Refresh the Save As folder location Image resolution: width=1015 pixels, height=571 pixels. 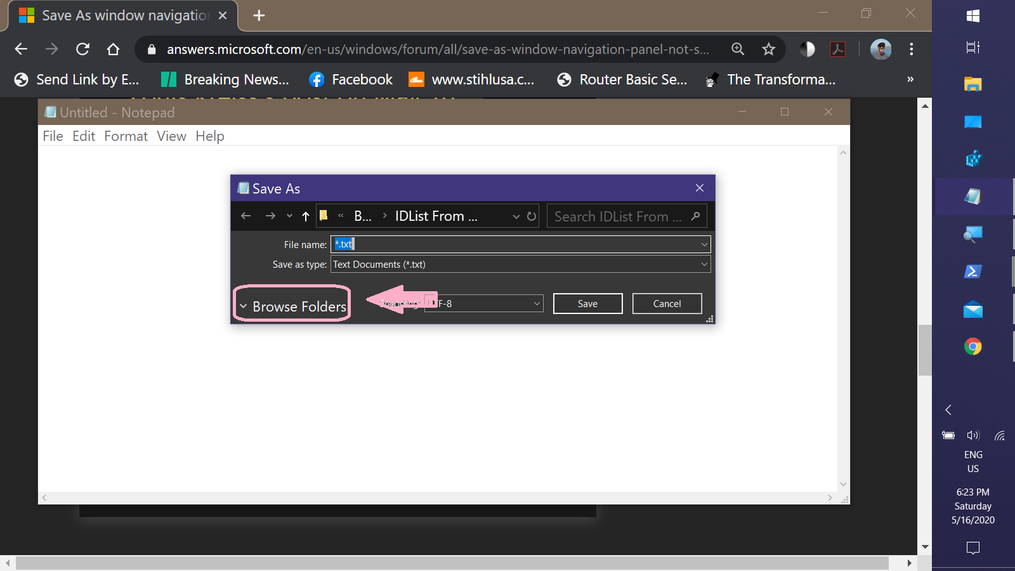click(x=532, y=216)
